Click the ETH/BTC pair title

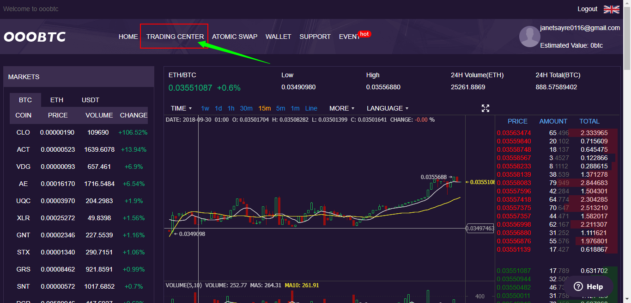pos(182,75)
